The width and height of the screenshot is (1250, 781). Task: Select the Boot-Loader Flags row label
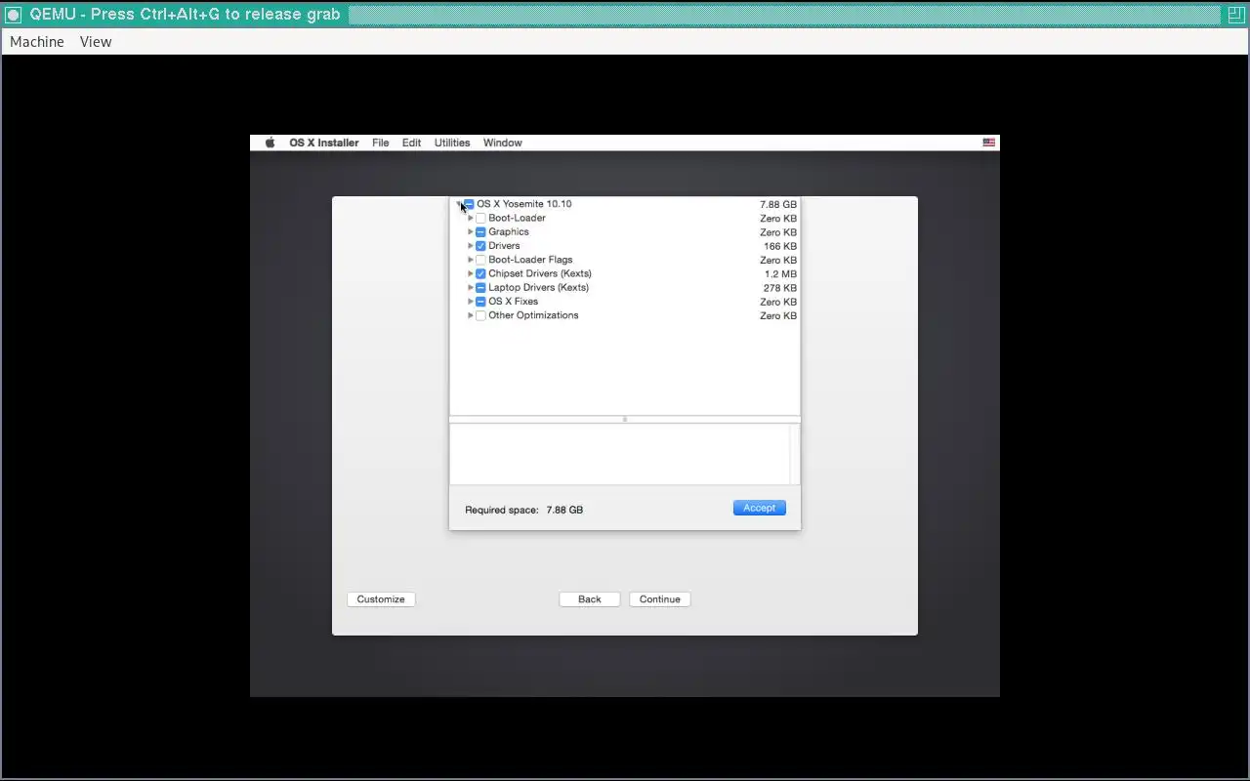point(531,260)
